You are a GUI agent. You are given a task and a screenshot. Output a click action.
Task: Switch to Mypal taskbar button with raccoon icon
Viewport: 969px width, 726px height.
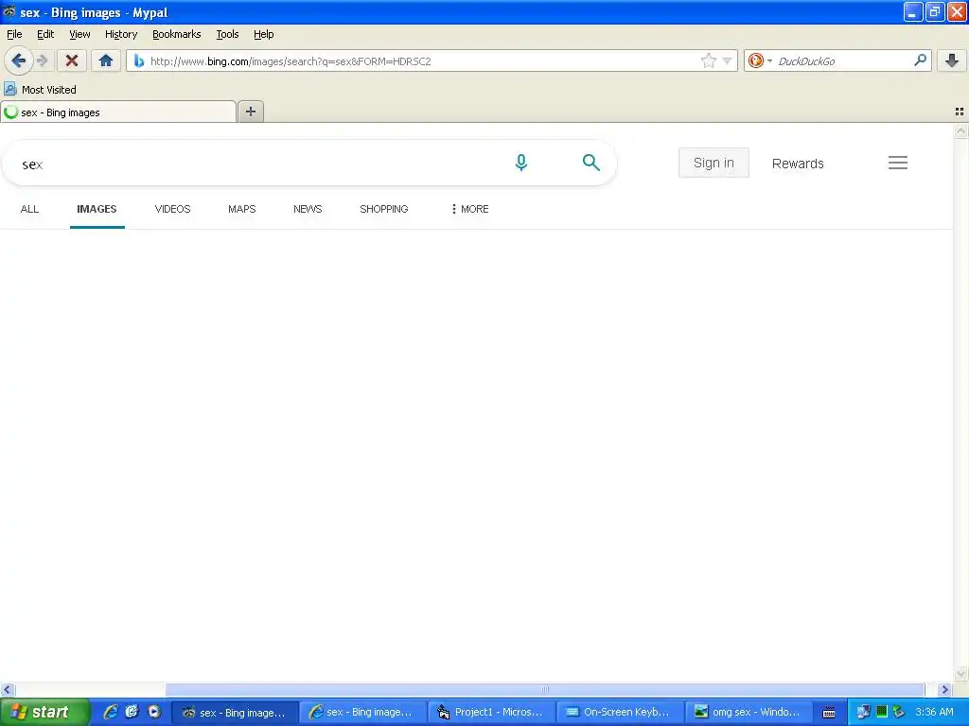(x=235, y=713)
